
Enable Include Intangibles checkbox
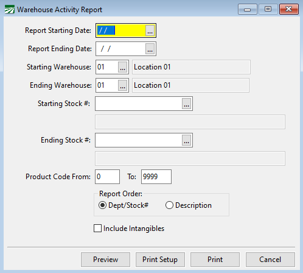click(98, 229)
